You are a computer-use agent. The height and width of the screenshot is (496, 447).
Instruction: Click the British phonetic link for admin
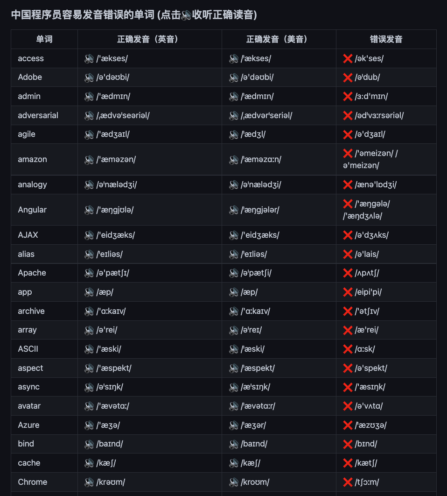pos(113,96)
